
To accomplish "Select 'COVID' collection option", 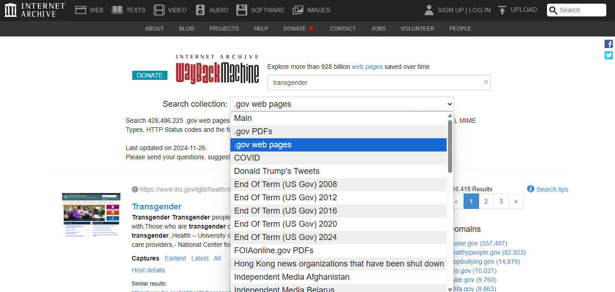I will pos(339,158).
